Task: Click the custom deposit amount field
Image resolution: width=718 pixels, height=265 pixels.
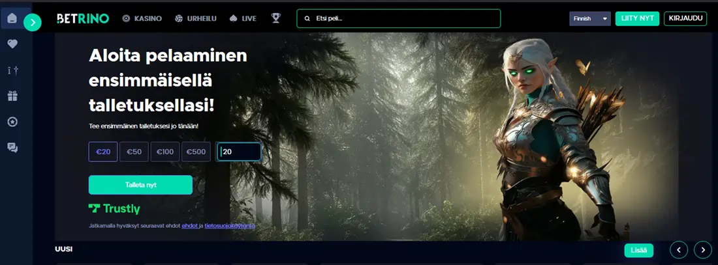Action: click(x=239, y=152)
